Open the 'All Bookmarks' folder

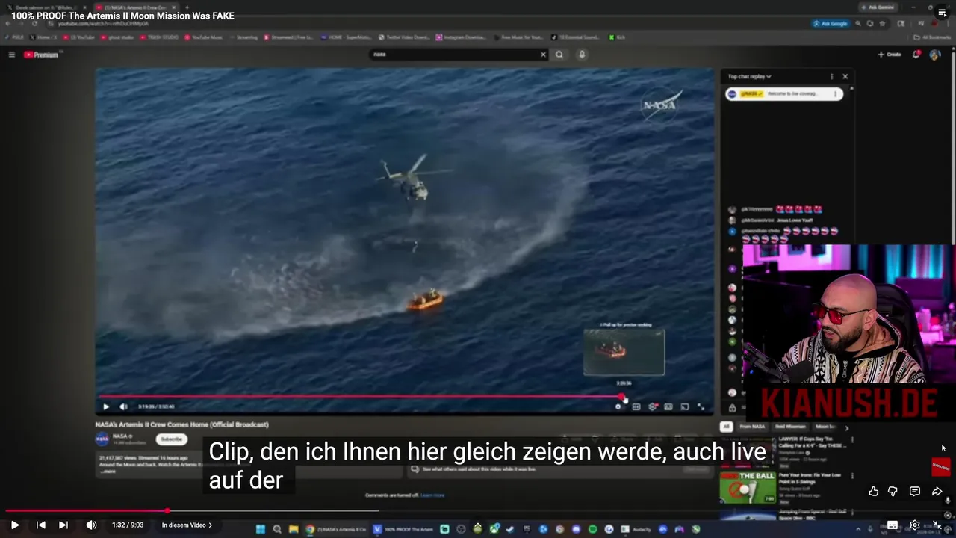[932, 37]
